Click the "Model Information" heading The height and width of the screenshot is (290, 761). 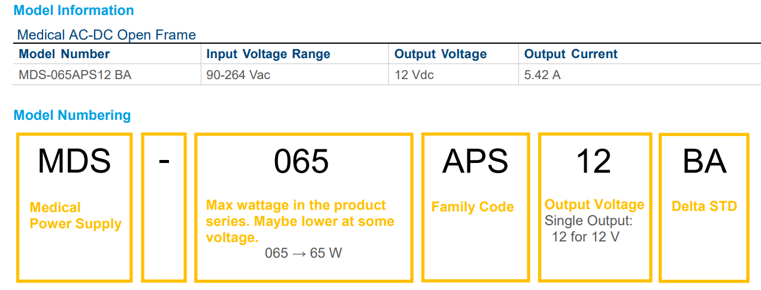pos(74,10)
